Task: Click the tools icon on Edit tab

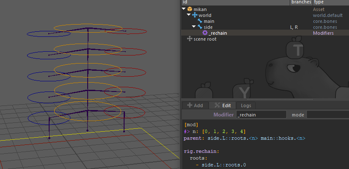Action: (x=217, y=105)
